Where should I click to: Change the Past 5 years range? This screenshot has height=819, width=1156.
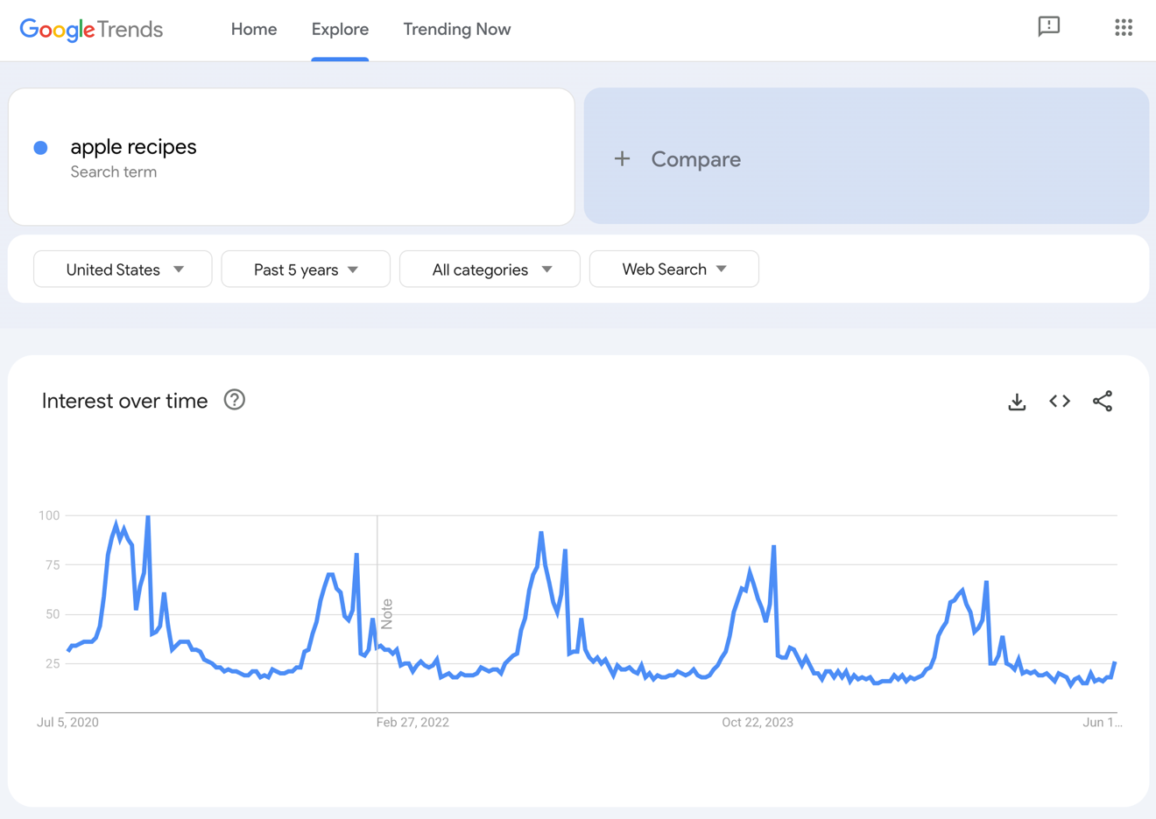[306, 269]
